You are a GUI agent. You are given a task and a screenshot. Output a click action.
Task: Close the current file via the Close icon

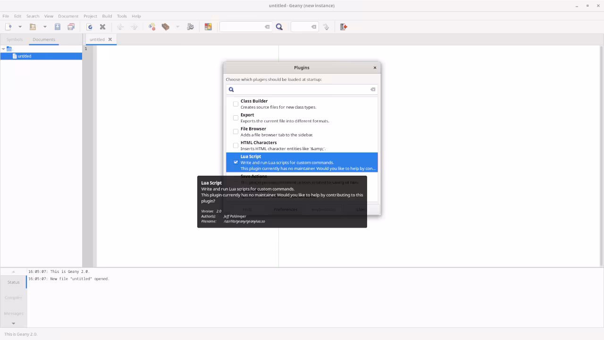coord(102,26)
